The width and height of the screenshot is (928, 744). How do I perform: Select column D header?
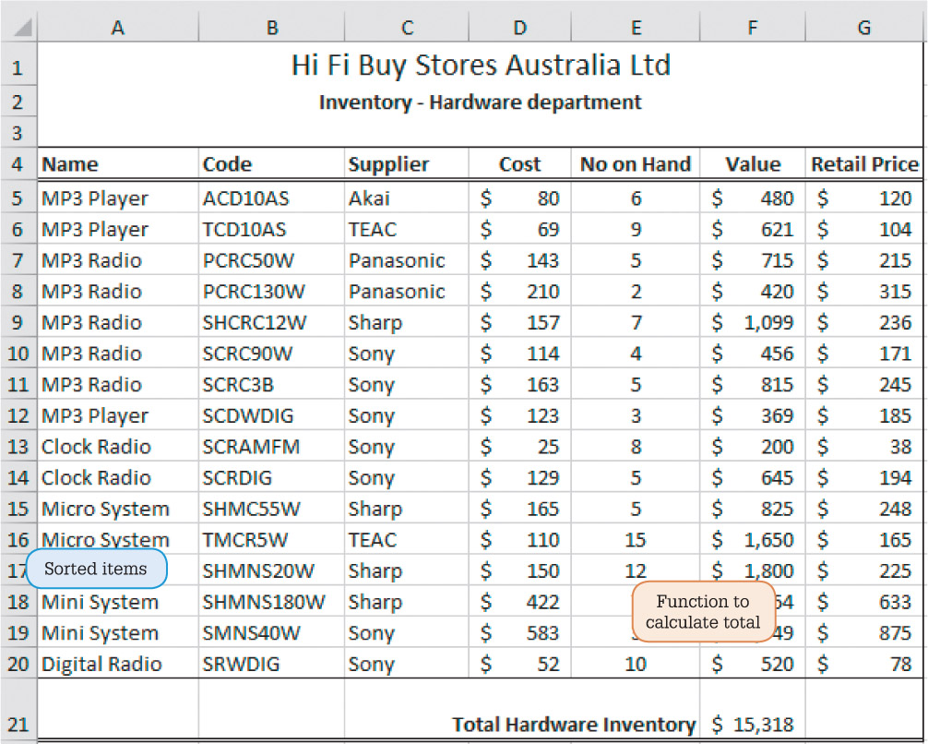(x=519, y=28)
